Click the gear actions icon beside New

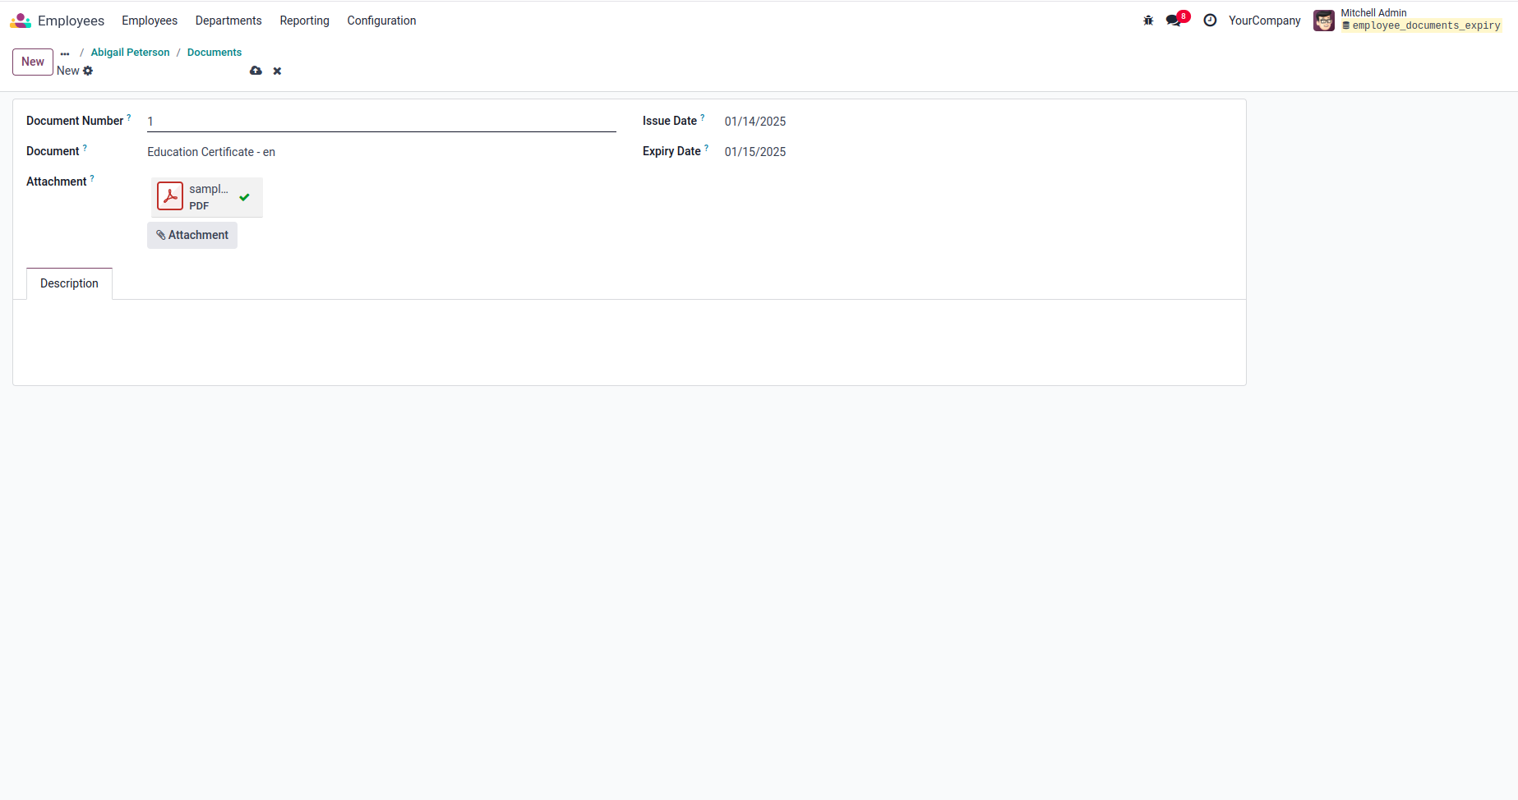(x=88, y=71)
